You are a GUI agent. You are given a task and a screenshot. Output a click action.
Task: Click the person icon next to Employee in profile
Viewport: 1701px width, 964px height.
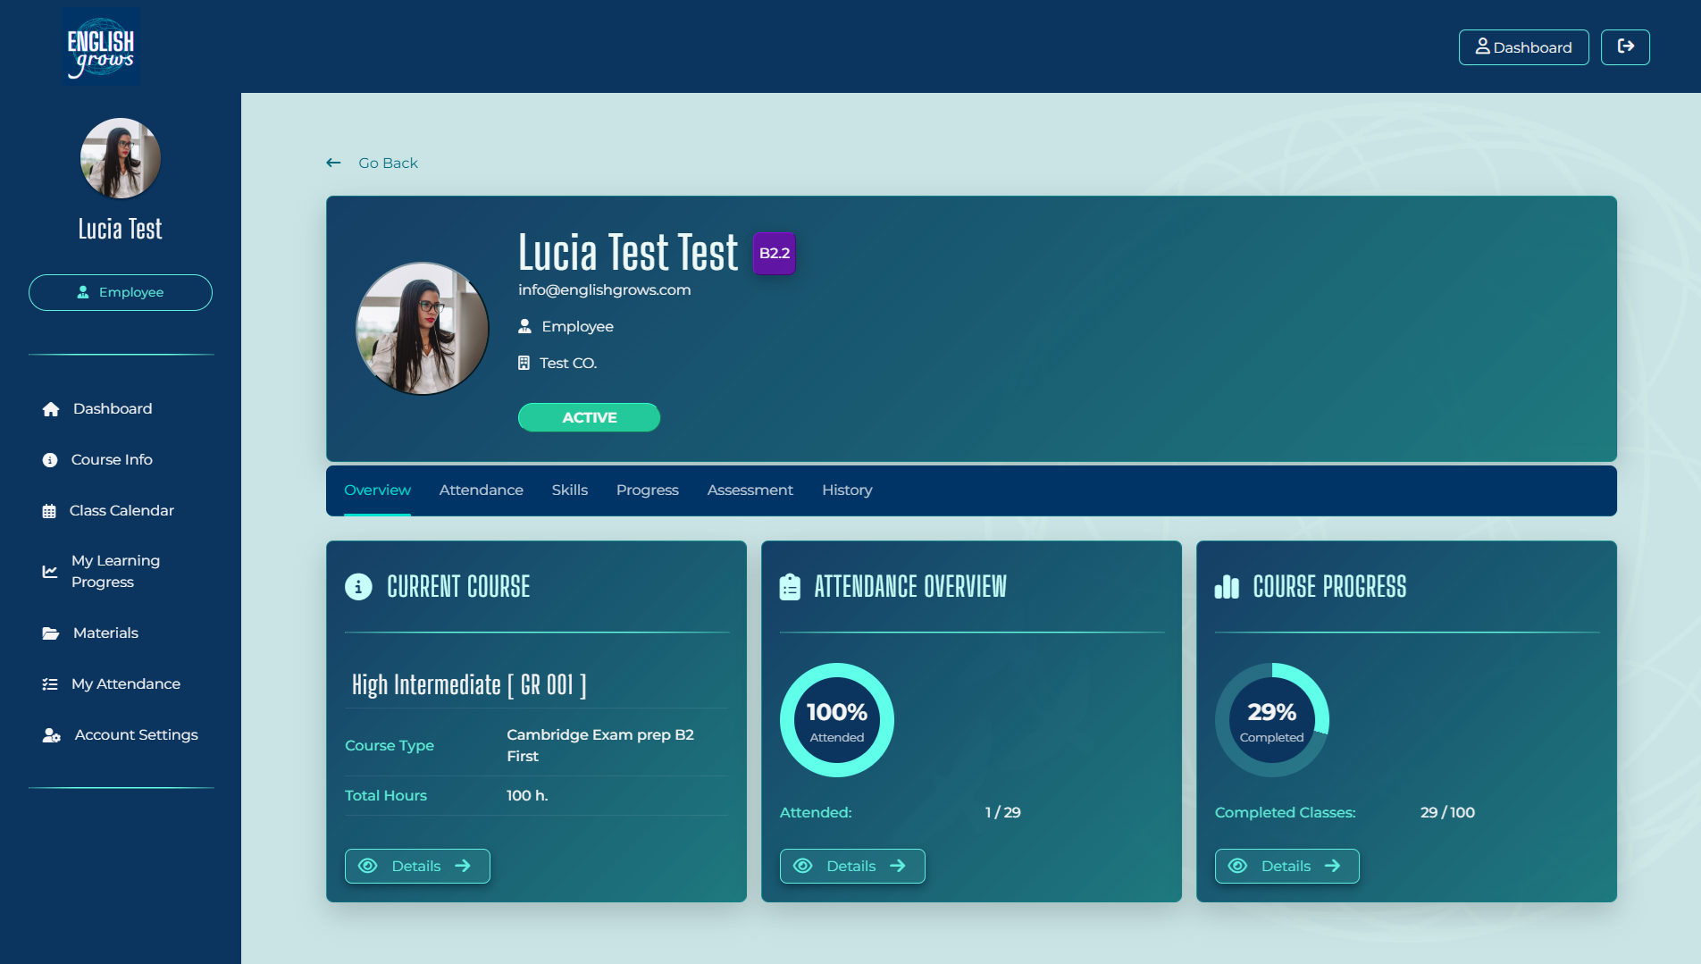coord(524,327)
